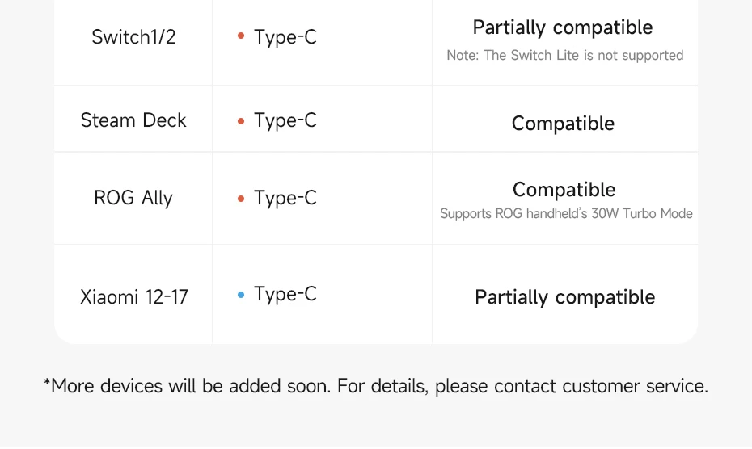Click Compatible status for ROG Ally
The width and height of the screenshot is (752, 449).
click(x=564, y=190)
